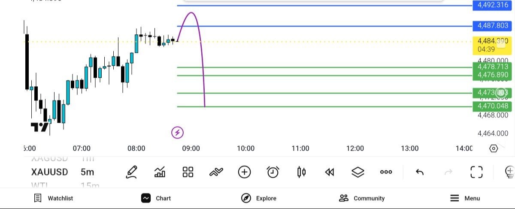515x209 pixels.
Task: Open the layout grid templates icon
Action: [x=188, y=172]
